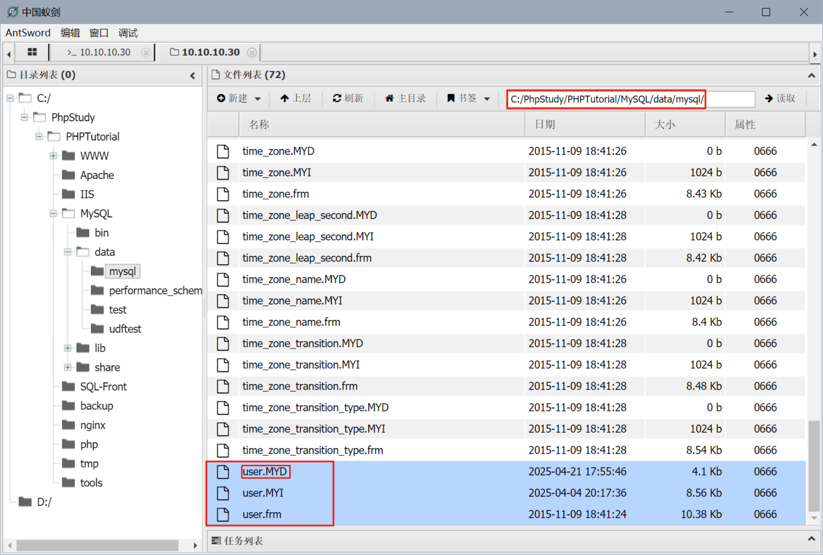823x555 pixels.
Task: Open the bookmarks (书签) dropdown
Action: 468,98
